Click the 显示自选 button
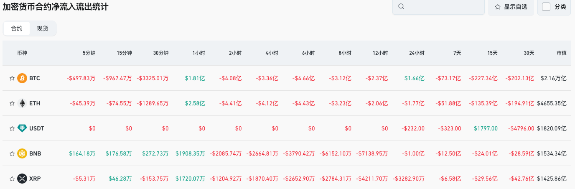 pyautogui.click(x=511, y=7)
